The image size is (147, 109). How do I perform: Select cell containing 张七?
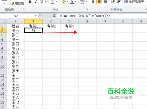[x=15, y=57]
